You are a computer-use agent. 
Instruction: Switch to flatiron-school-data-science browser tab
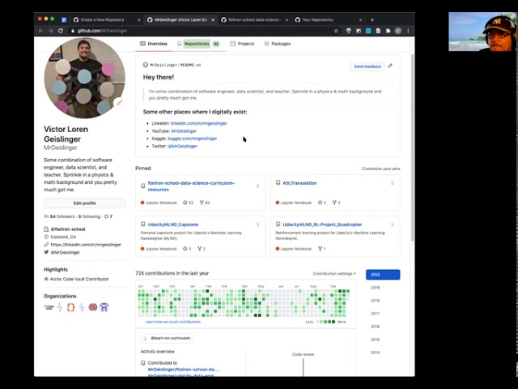coord(253,19)
